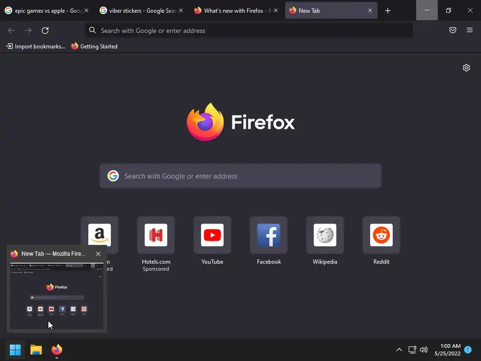Open File Explorer from taskbar
The image size is (481, 361).
(x=36, y=350)
